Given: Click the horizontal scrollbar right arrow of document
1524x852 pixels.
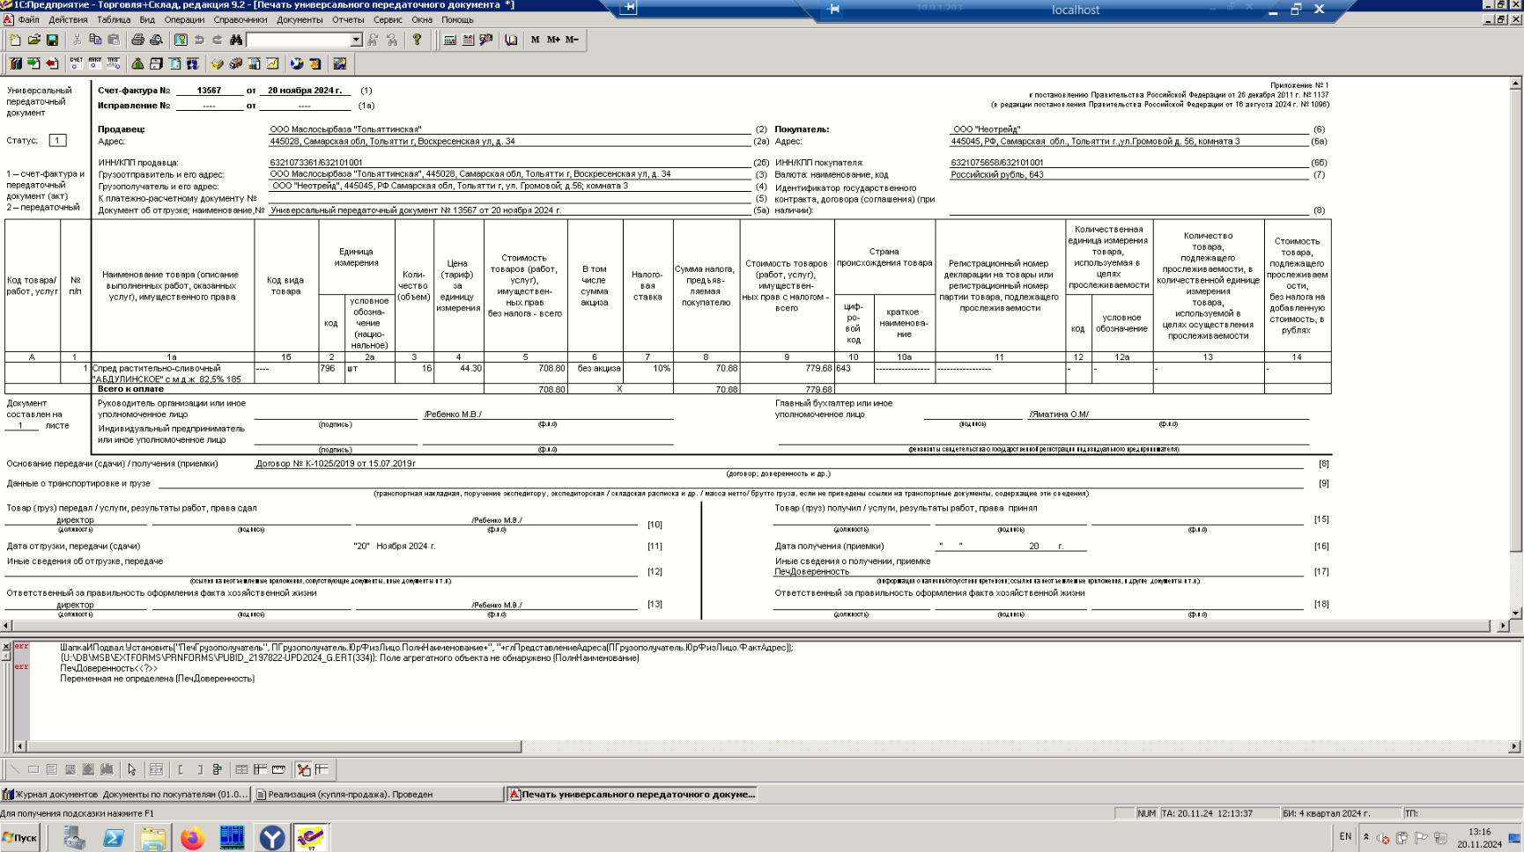Looking at the screenshot, I should click(1503, 626).
